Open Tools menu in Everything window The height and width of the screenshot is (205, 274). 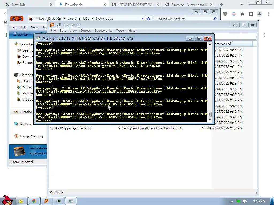click(x=120, y=31)
